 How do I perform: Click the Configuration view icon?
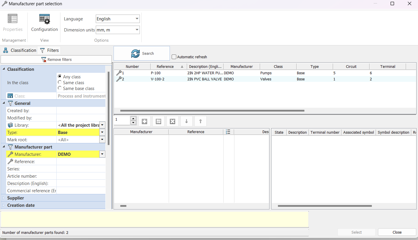point(44,20)
